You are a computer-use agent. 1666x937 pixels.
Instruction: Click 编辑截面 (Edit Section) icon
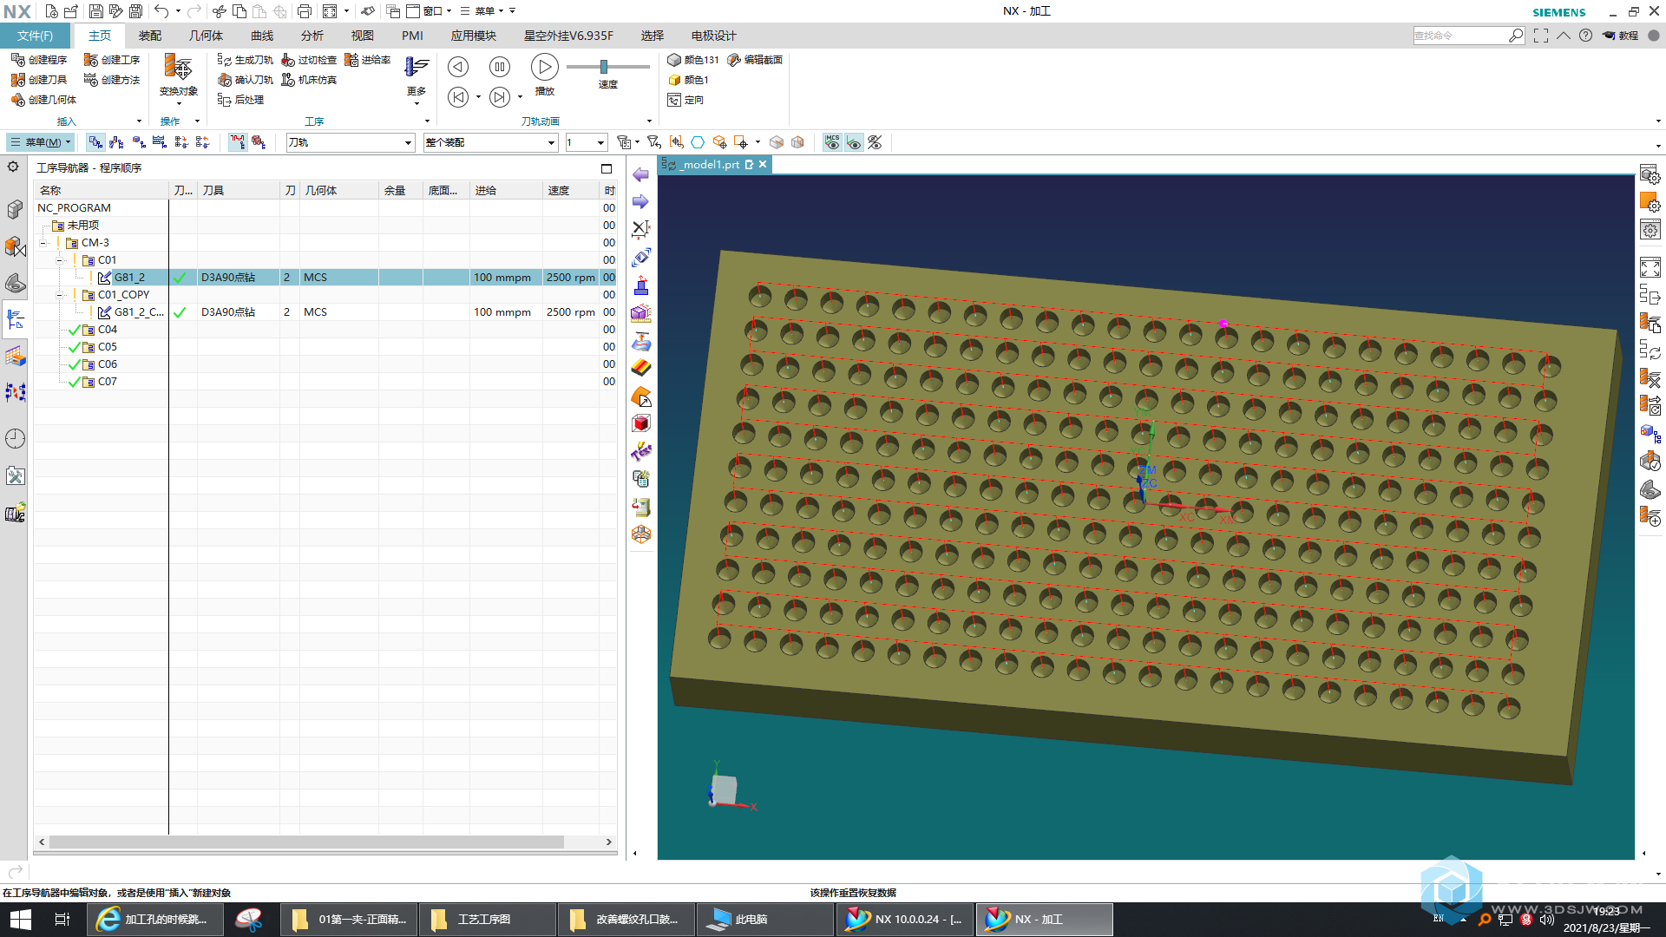pos(734,60)
